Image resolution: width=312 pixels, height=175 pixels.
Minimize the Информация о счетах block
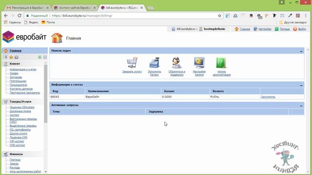[301, 85]
